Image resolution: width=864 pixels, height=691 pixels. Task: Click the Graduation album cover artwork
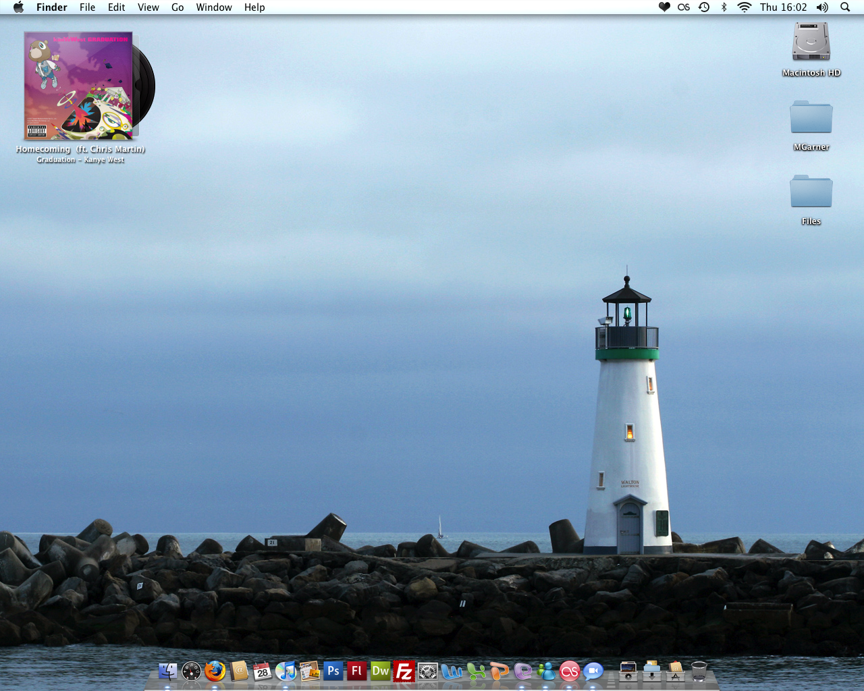pos(78,86)
